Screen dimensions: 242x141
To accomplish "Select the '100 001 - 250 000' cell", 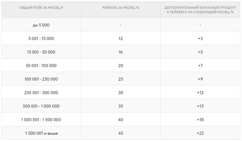I will pos(41,79).
